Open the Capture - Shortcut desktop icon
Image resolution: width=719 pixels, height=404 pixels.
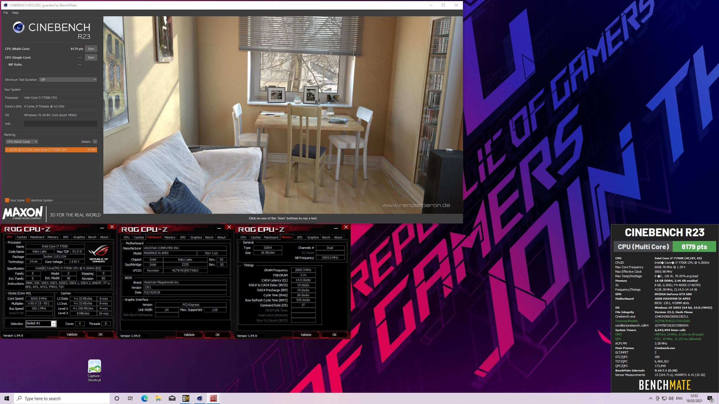coord(94,371)
